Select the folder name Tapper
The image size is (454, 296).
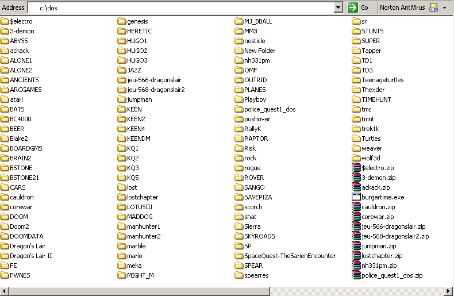tap(371, 51)
